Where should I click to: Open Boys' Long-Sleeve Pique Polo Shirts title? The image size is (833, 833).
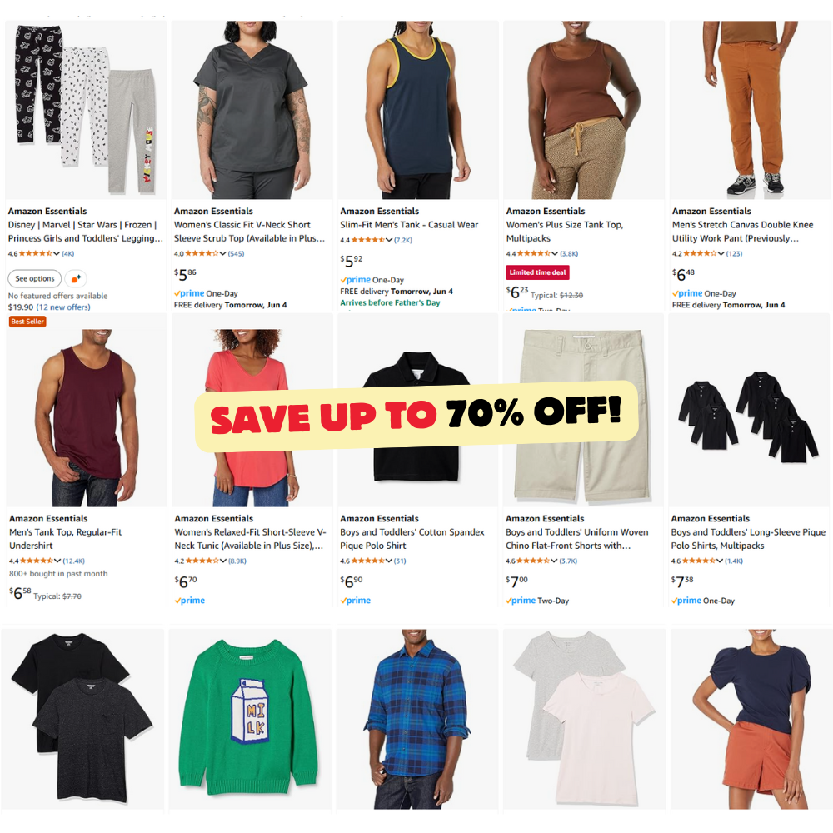(x=748, y=539)
